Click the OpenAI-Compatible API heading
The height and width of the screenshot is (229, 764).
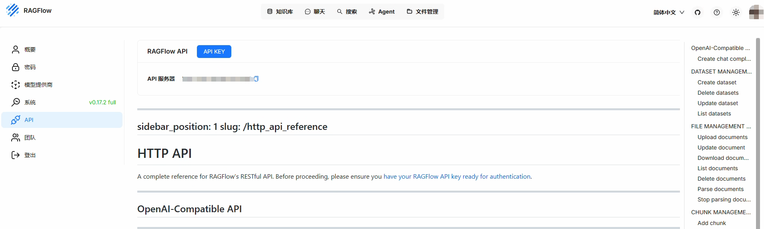pos(189,209)
